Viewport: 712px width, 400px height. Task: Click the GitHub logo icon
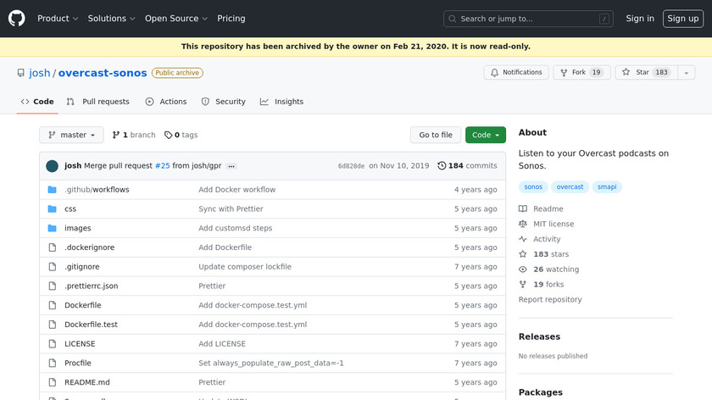(17, 19)
